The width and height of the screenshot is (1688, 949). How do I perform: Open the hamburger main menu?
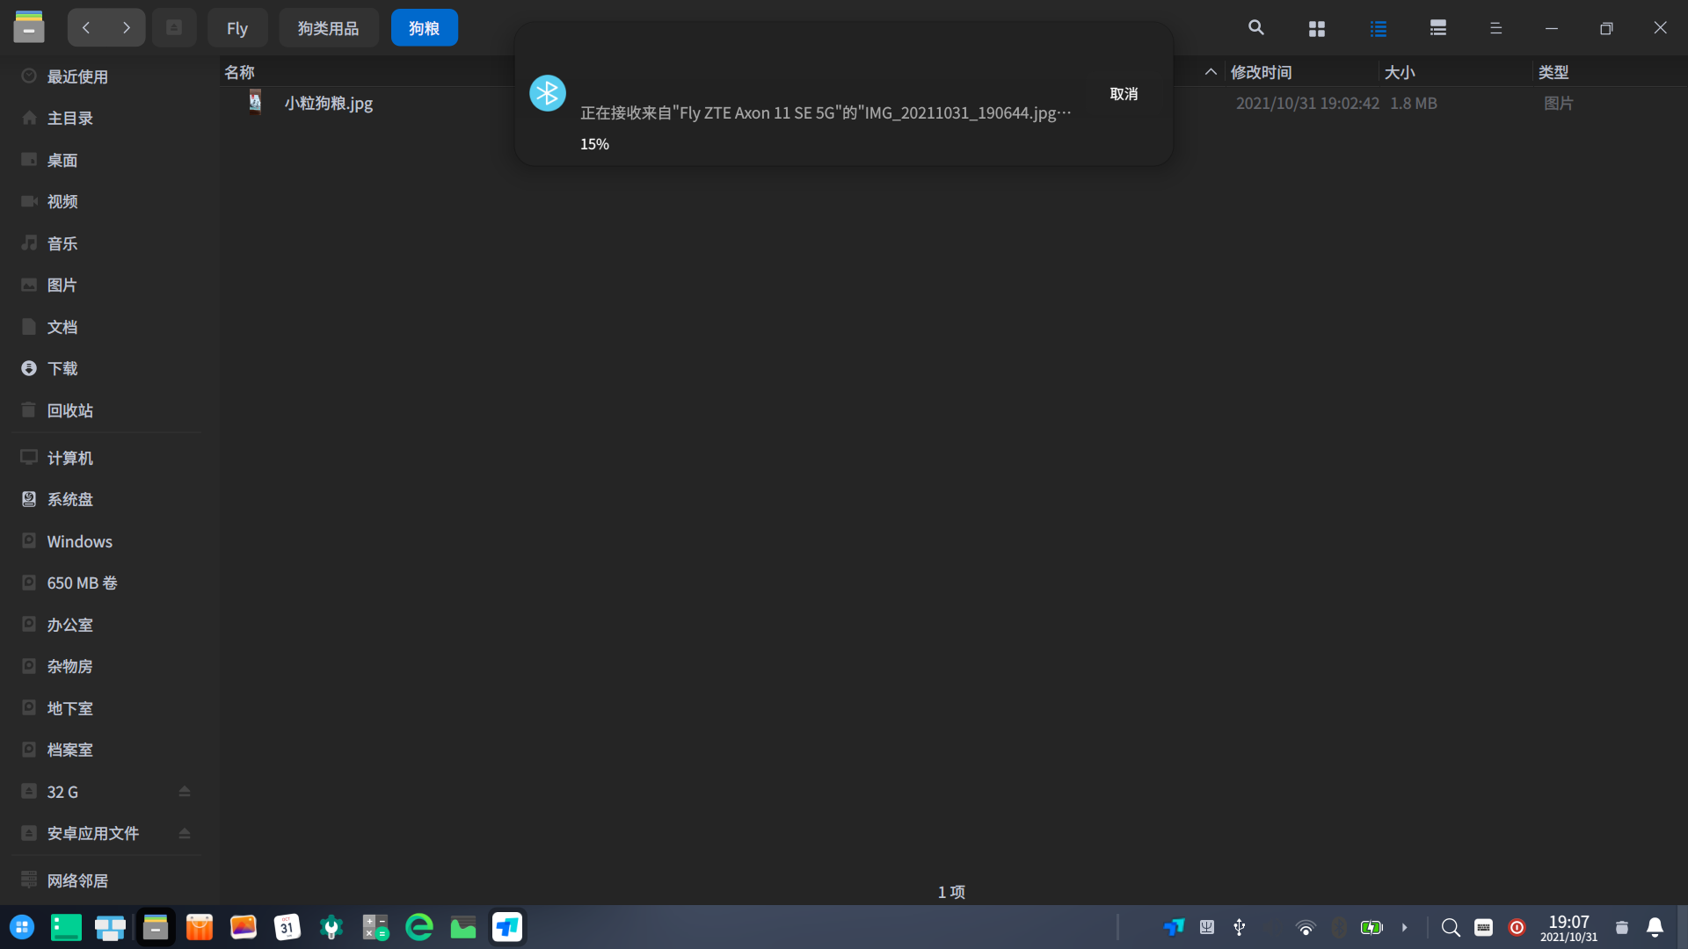pos(1495,28)
